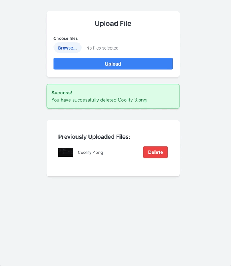Click the word 'Previously' in the list heading
The height and width of the screenshot is (266, 231).
point(73,137)
